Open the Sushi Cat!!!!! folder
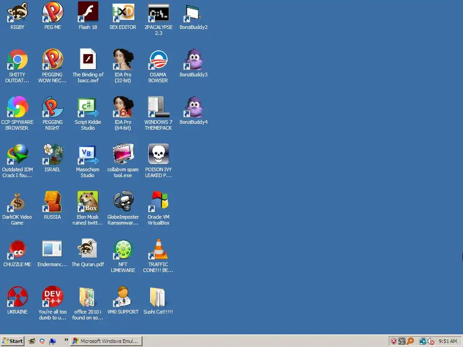The height and width of the screenshot is (347, 463). coord(158,296)
